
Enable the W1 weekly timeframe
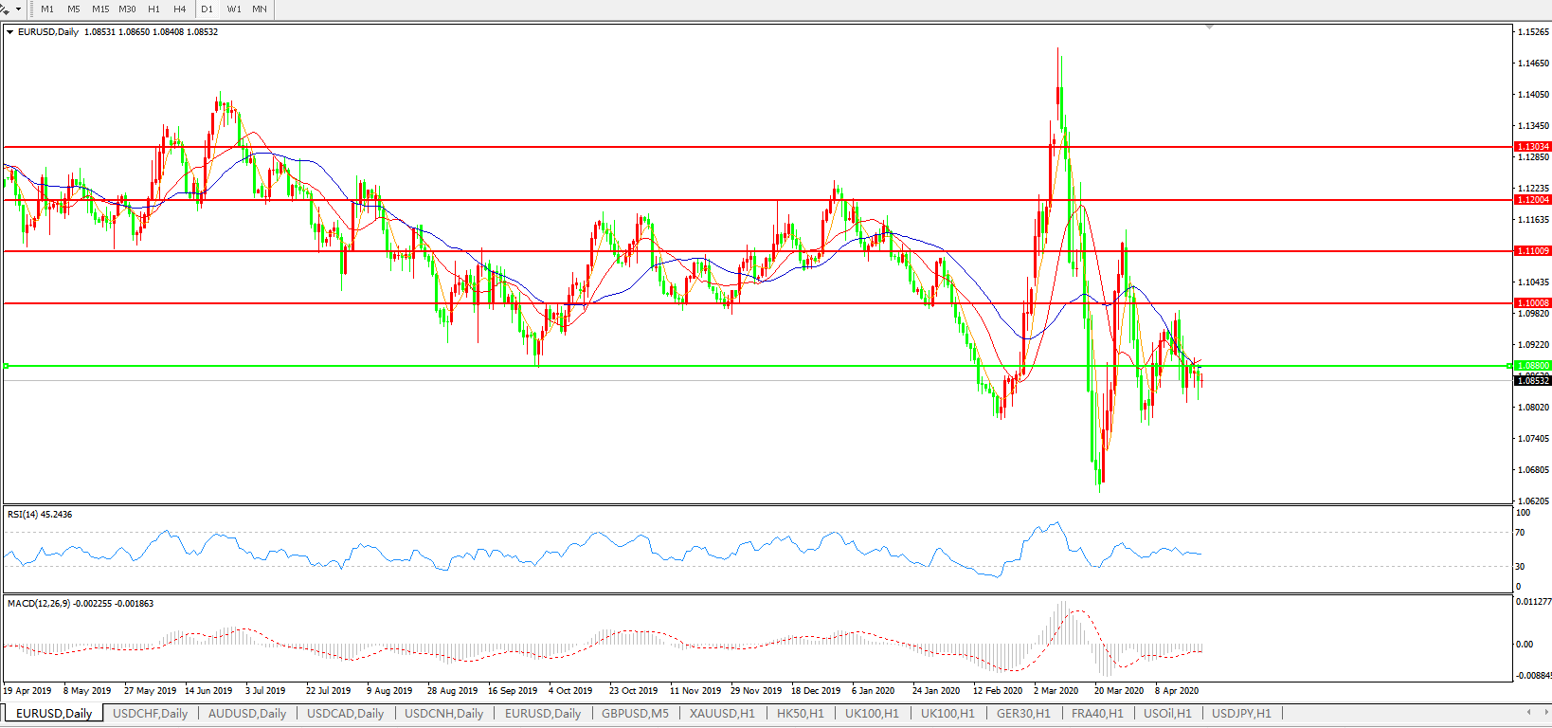tap(234, 9)
